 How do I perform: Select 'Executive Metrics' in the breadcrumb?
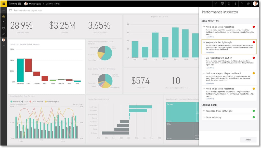(53, 4)
